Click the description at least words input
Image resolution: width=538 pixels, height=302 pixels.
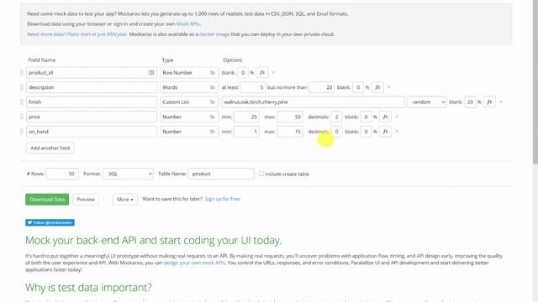pyautogui.click(x=252, y=87)
